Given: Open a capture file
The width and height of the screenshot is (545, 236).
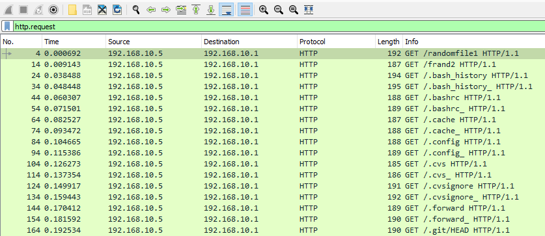Looking at the screenshot, I should coord(72,10).
